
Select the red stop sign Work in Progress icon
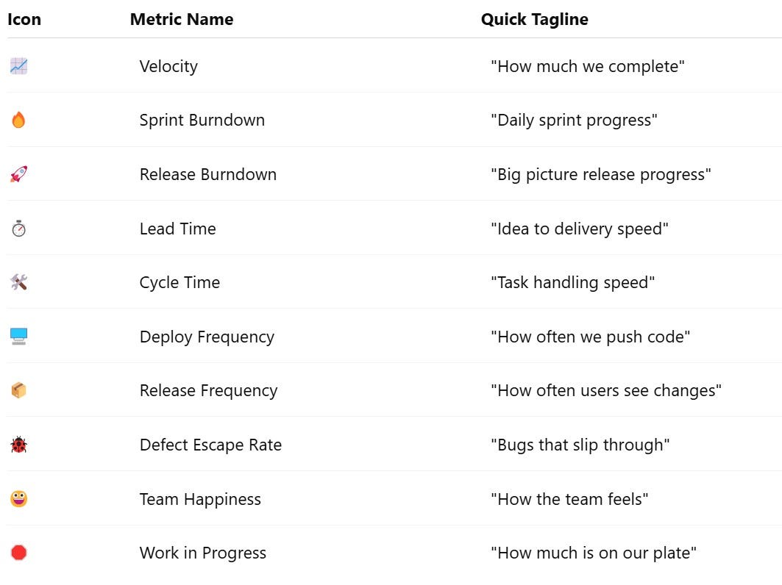click(x=19, y=553)
